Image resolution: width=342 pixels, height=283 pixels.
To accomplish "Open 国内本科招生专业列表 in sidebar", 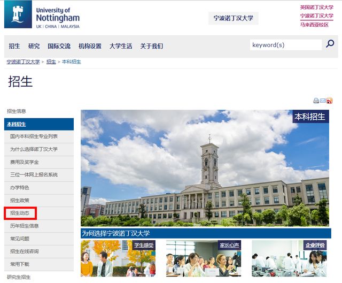I will 39,137.
